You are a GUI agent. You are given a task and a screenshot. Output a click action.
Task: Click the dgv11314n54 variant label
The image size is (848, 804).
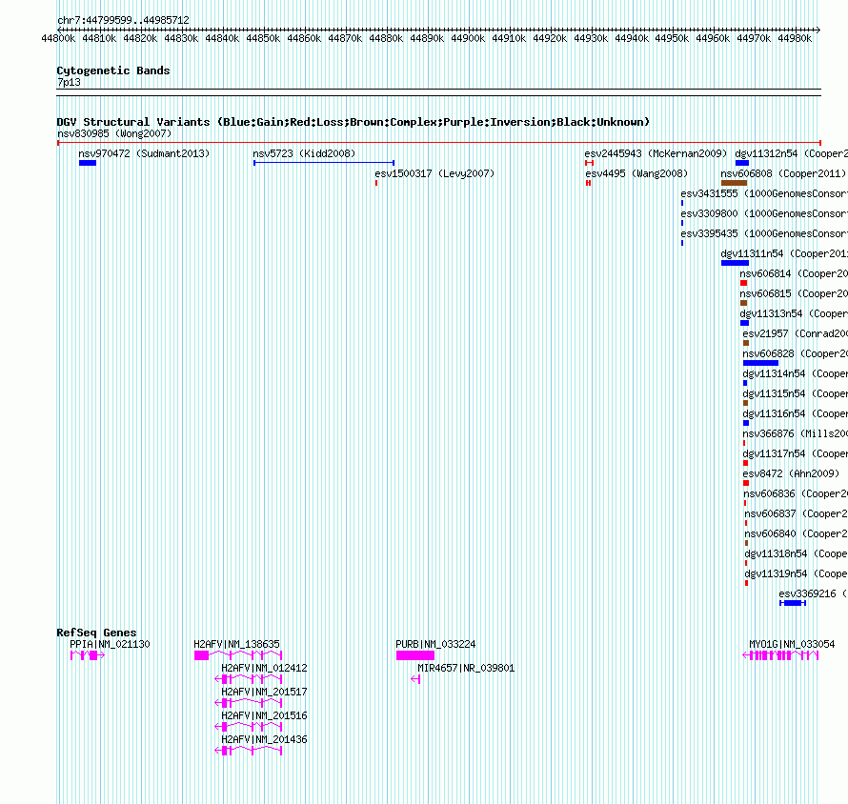[795, 373]
